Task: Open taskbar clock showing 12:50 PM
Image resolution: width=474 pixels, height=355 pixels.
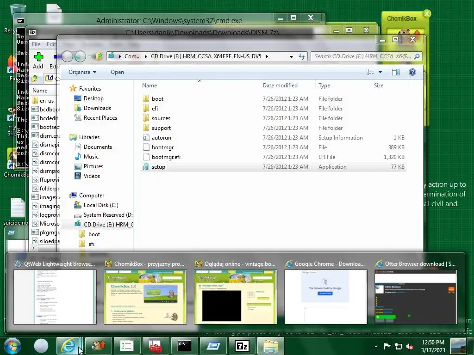Action: tap(433, 346)
